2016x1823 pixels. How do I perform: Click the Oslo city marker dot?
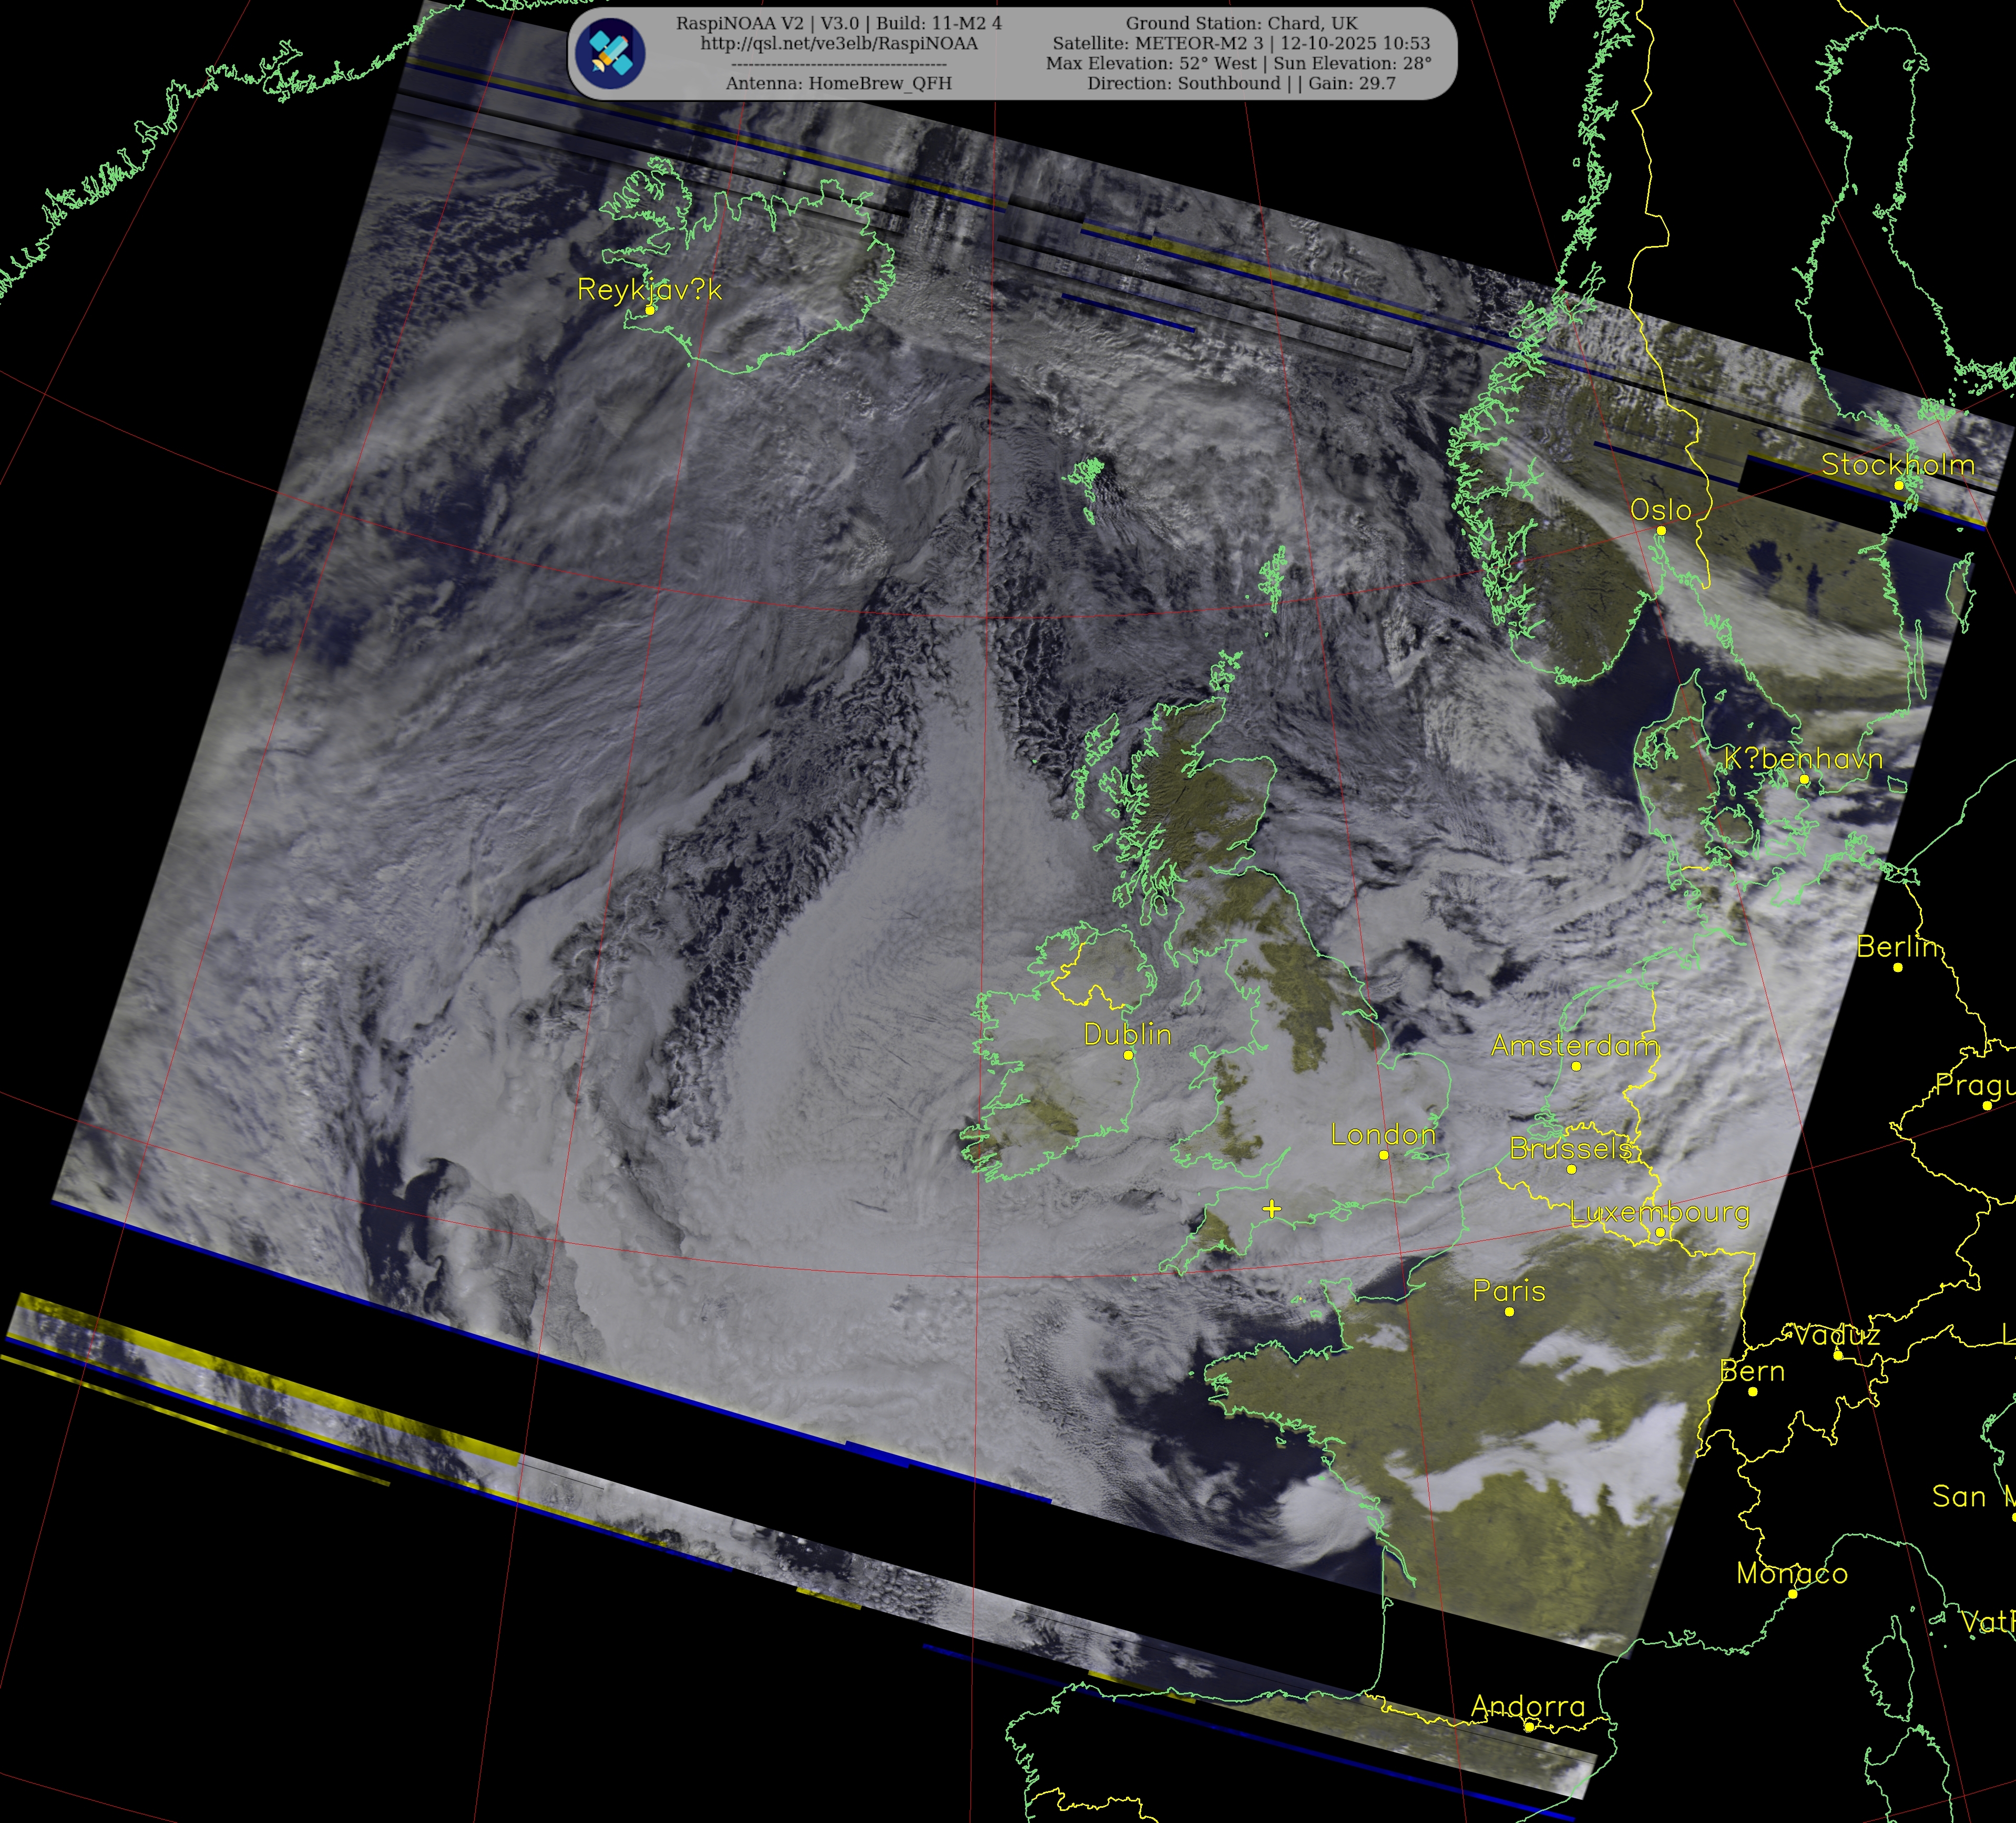[1661, 531]
